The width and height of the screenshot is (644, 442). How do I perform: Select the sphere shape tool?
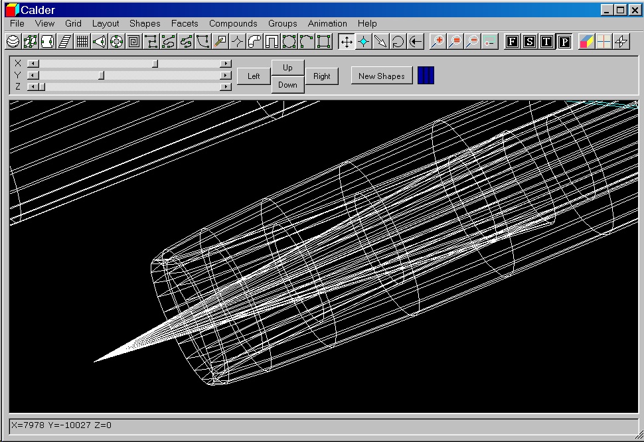13,42
